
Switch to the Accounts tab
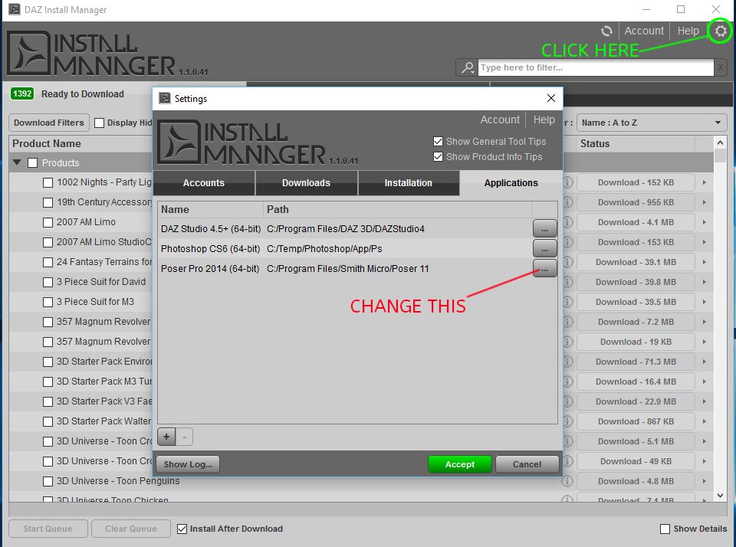pyautogui.click(x=204, y=183)
